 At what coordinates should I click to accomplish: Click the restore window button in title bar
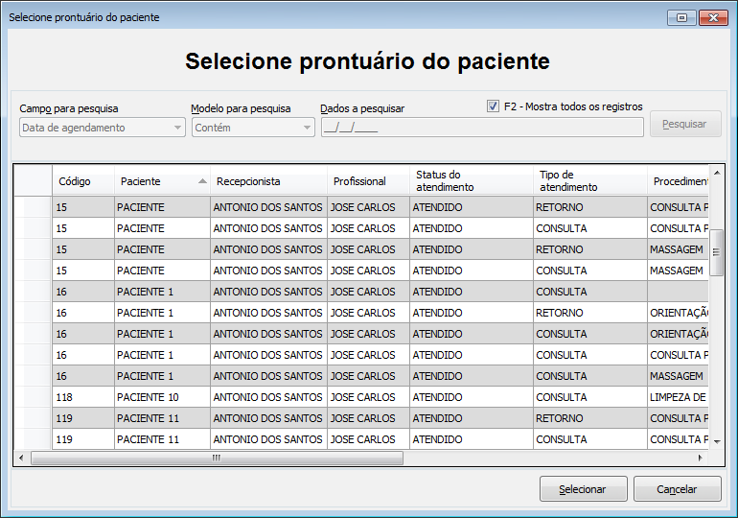[x=681, y=18]
